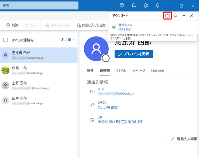Click お気に入りに追加 star button
This screenshot has width=199, height=158.
(x=92, y=25)
